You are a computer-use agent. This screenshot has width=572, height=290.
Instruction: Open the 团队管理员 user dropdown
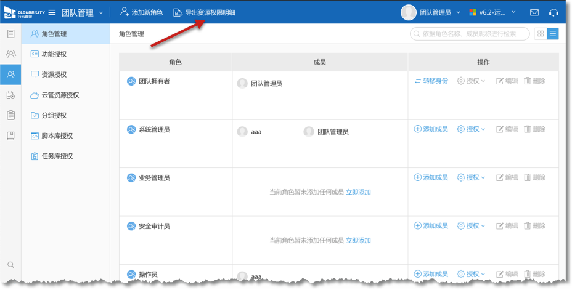(x=440, y=12)
